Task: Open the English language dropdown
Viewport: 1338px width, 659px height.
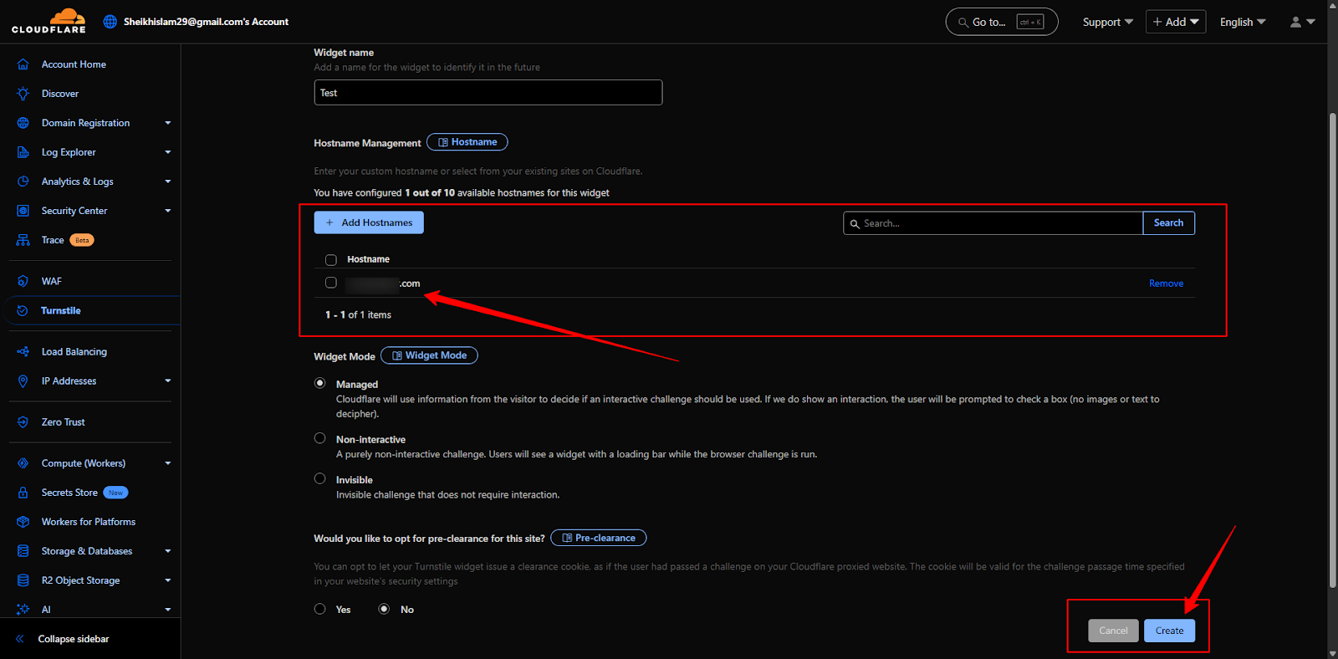Action: click(1243, 23)
